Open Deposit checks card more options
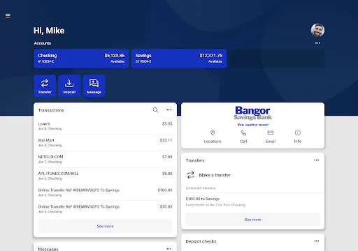 317,241
